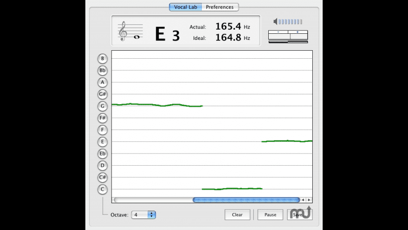The width and height of the screenshot is (408, 230).
Task: Adjust the volume level slider
Action: tap(290, 22)
